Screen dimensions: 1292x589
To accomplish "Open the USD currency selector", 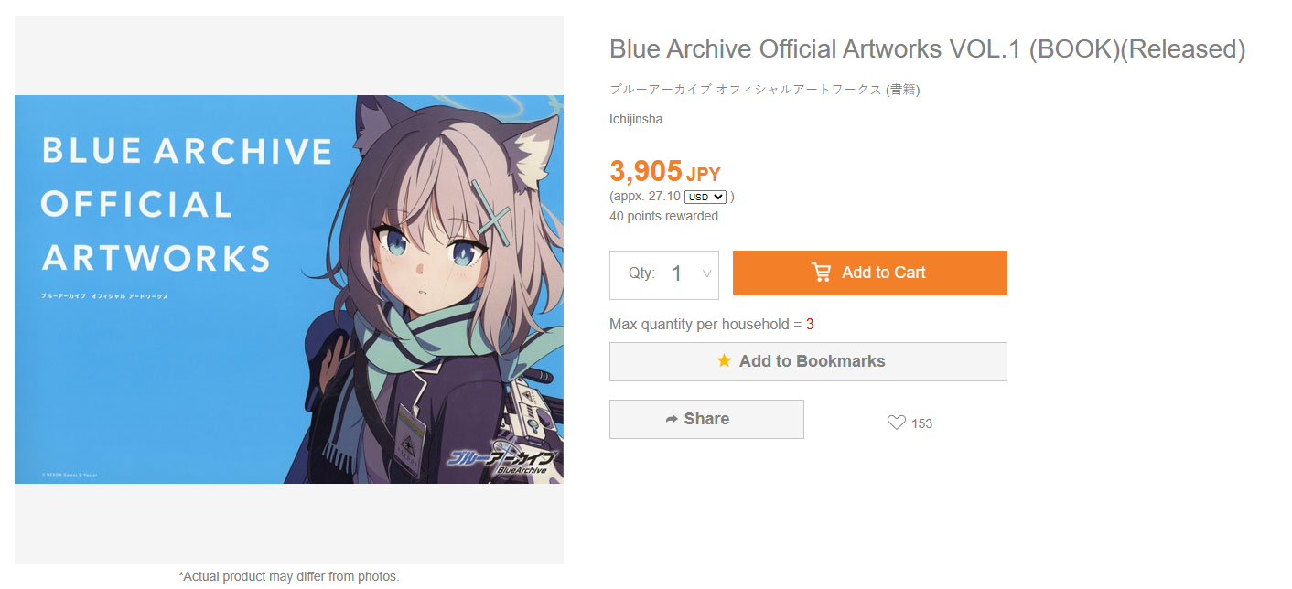I will click(x=705, y=197).
